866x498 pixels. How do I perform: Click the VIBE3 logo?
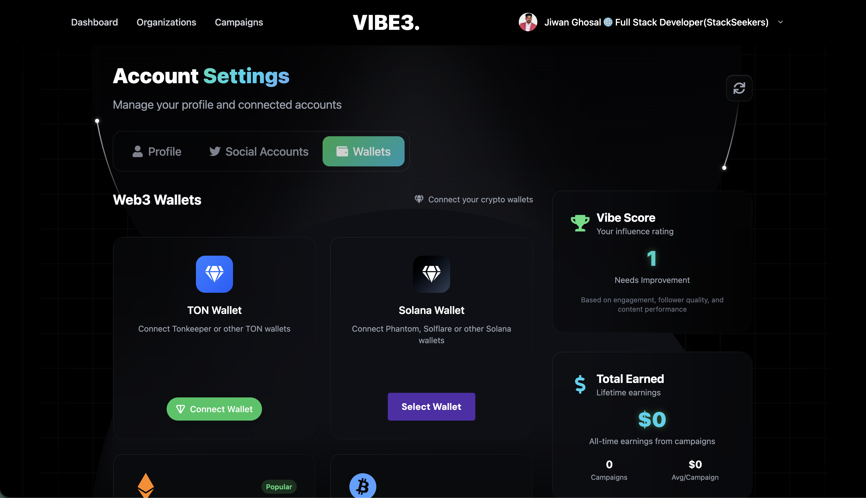(386, 23)
